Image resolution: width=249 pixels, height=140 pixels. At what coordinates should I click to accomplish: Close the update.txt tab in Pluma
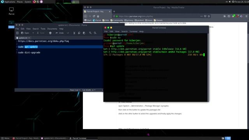[29, 38]
